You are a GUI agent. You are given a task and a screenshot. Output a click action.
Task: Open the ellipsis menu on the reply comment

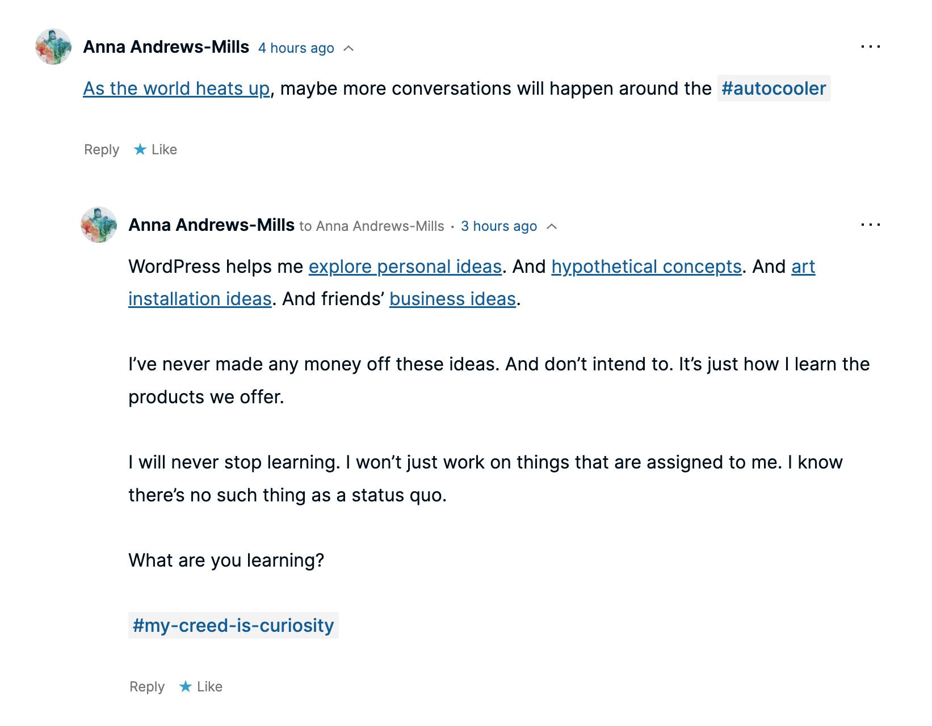(870, 225)
